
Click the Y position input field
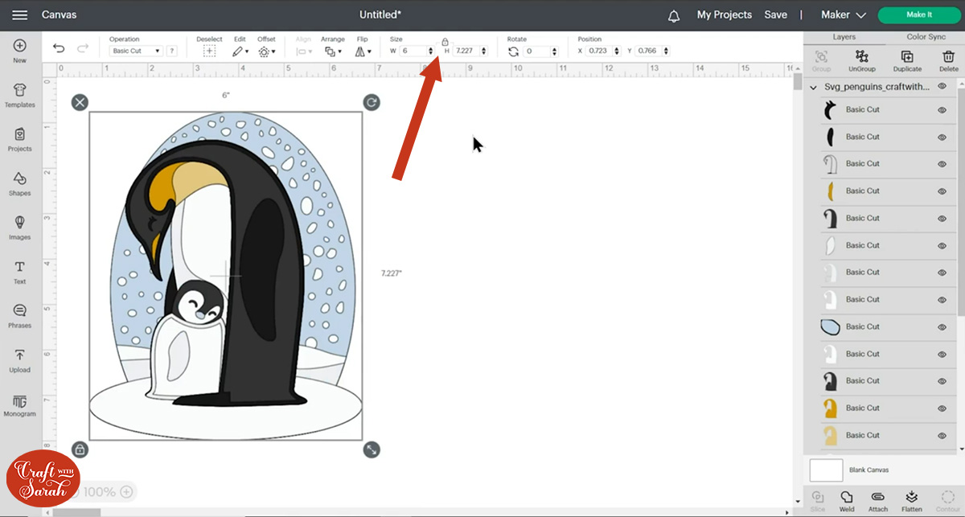click(x=649, y=51)
